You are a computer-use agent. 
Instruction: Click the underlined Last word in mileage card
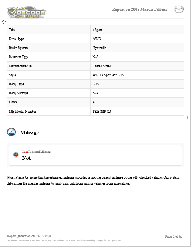[25, 152]
